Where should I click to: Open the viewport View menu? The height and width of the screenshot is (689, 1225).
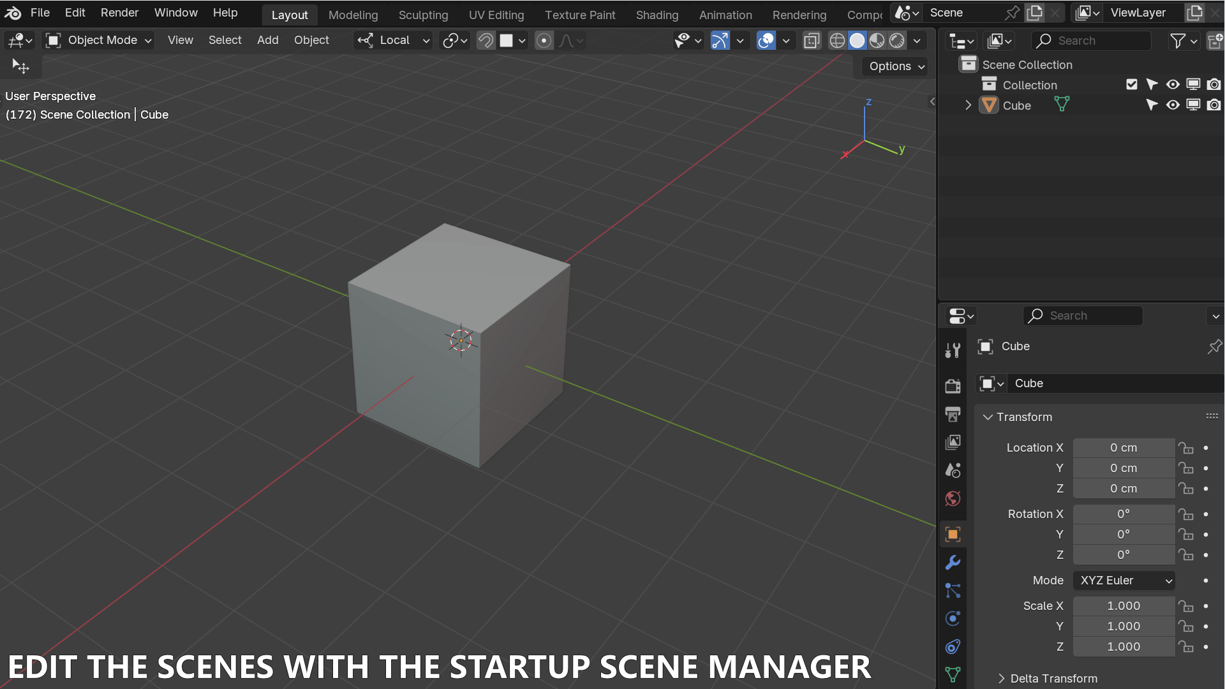click(180, 40)
